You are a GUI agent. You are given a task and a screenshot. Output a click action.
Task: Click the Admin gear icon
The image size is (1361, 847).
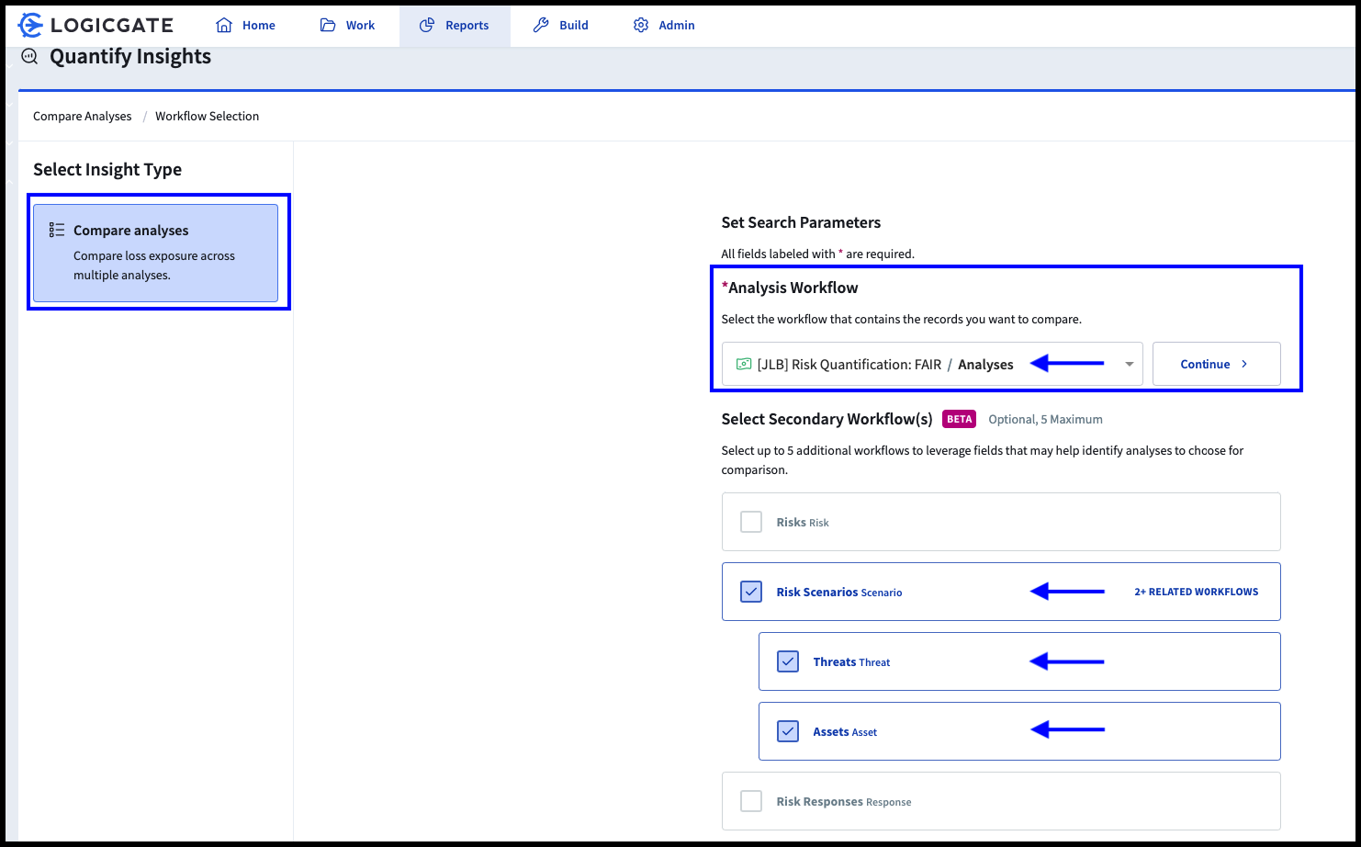pyautogui.click(x=641, y=26)
